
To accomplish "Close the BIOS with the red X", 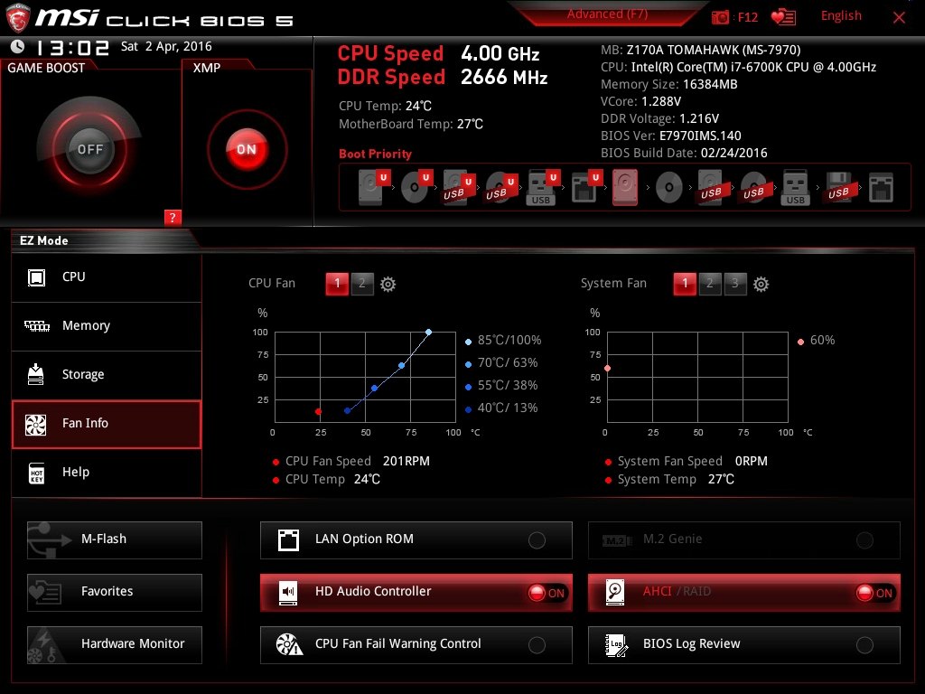I will pyautogui.click(x=899, y=17).
